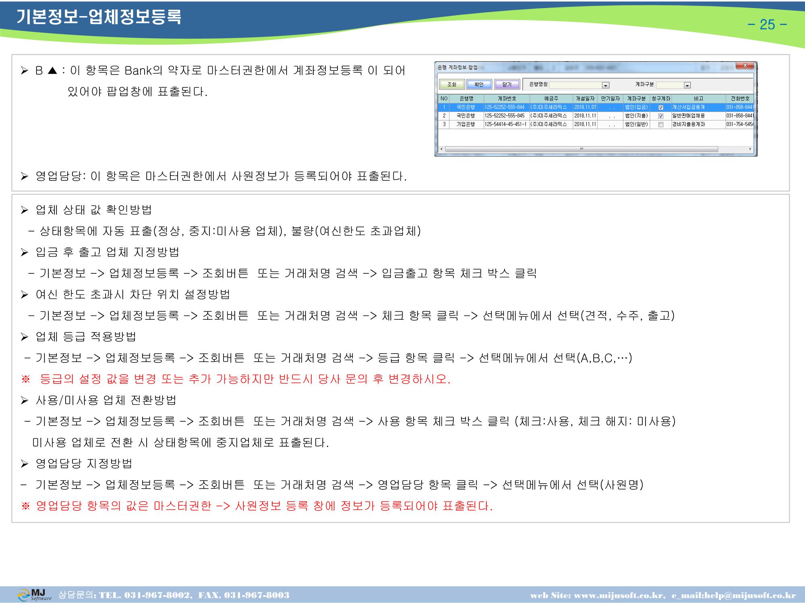Viewport: 805px width, 604px height.
Task: Close the 은행 계좌정보 팝업 window
Action: point(745,66)
